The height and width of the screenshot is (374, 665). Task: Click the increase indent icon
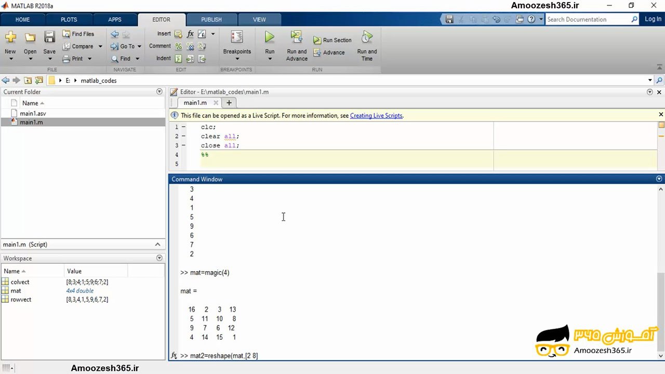tap(190, 59)
